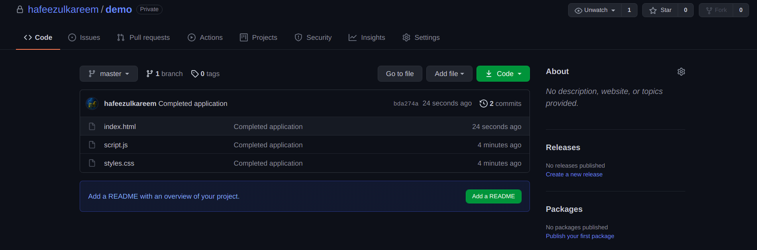The height and width of the screenshot is (250, 757).
Task: Open commit hash bda274a
Action: (406, 104)
